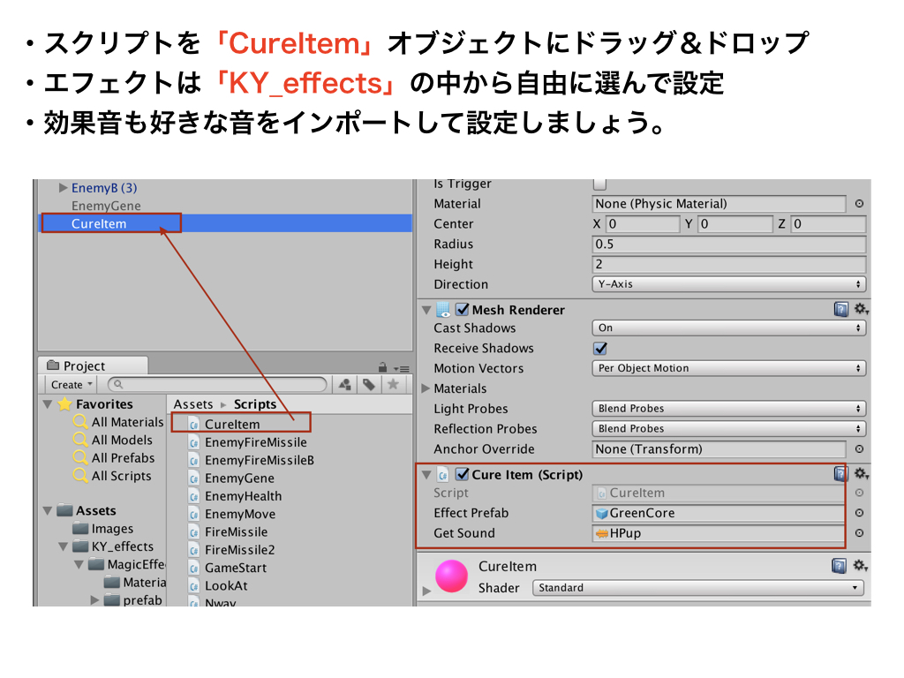Screen dimensions: 904x678
Task: Disable the Mesh Renderer component checkbox
Action: point(462,310)
